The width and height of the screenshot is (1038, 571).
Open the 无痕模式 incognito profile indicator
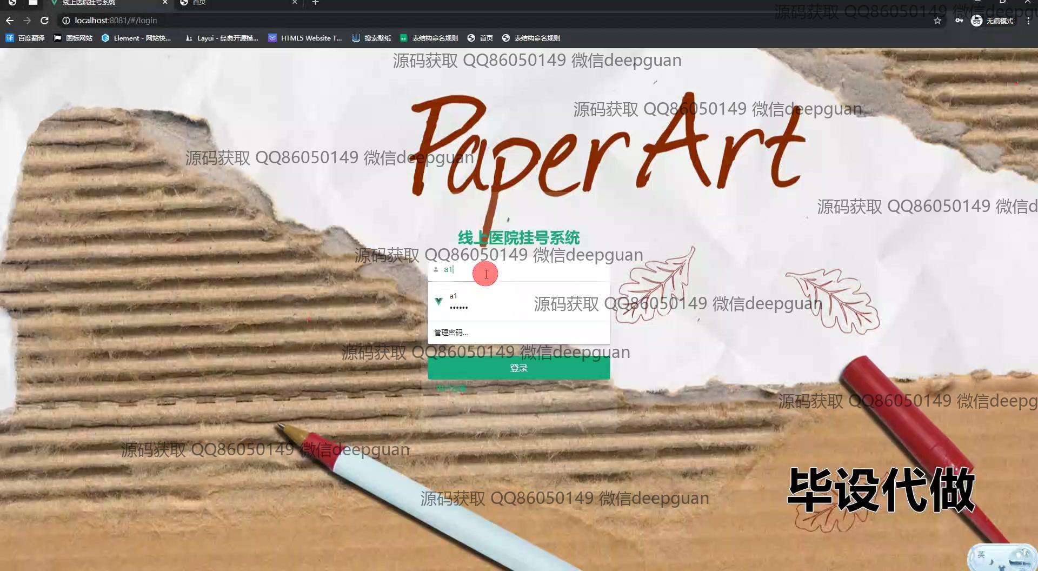(992, 21)
